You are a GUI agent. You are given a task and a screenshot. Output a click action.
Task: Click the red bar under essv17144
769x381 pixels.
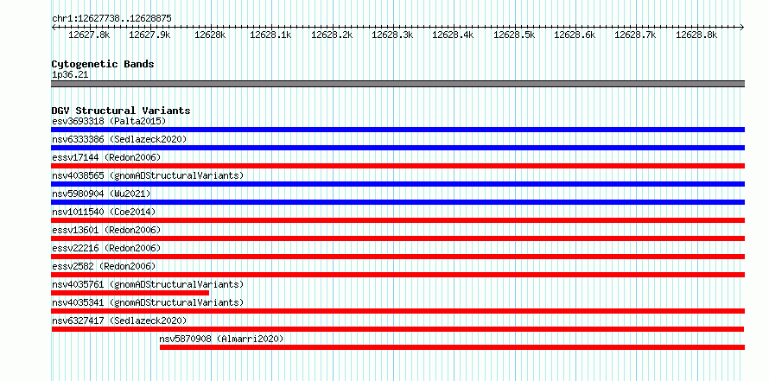point(397,166)
